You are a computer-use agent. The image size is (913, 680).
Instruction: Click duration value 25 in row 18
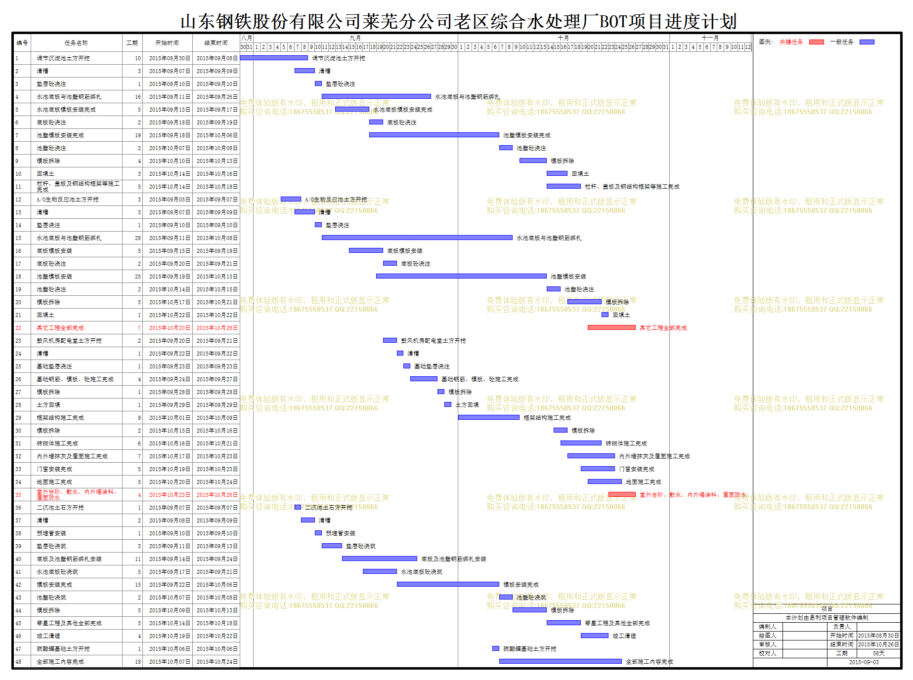(x=138, y=277)
